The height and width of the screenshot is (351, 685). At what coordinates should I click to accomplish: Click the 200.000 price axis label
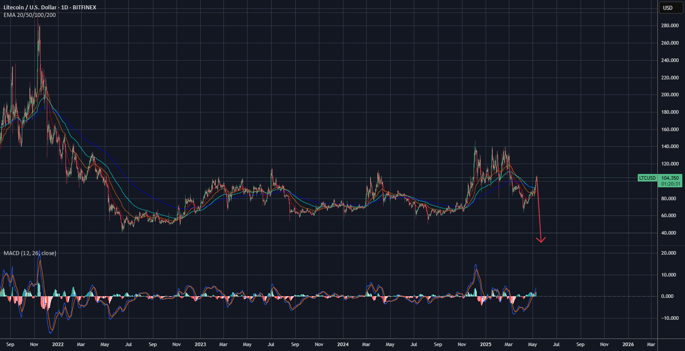pyautogui.click(x=670, y=95)
